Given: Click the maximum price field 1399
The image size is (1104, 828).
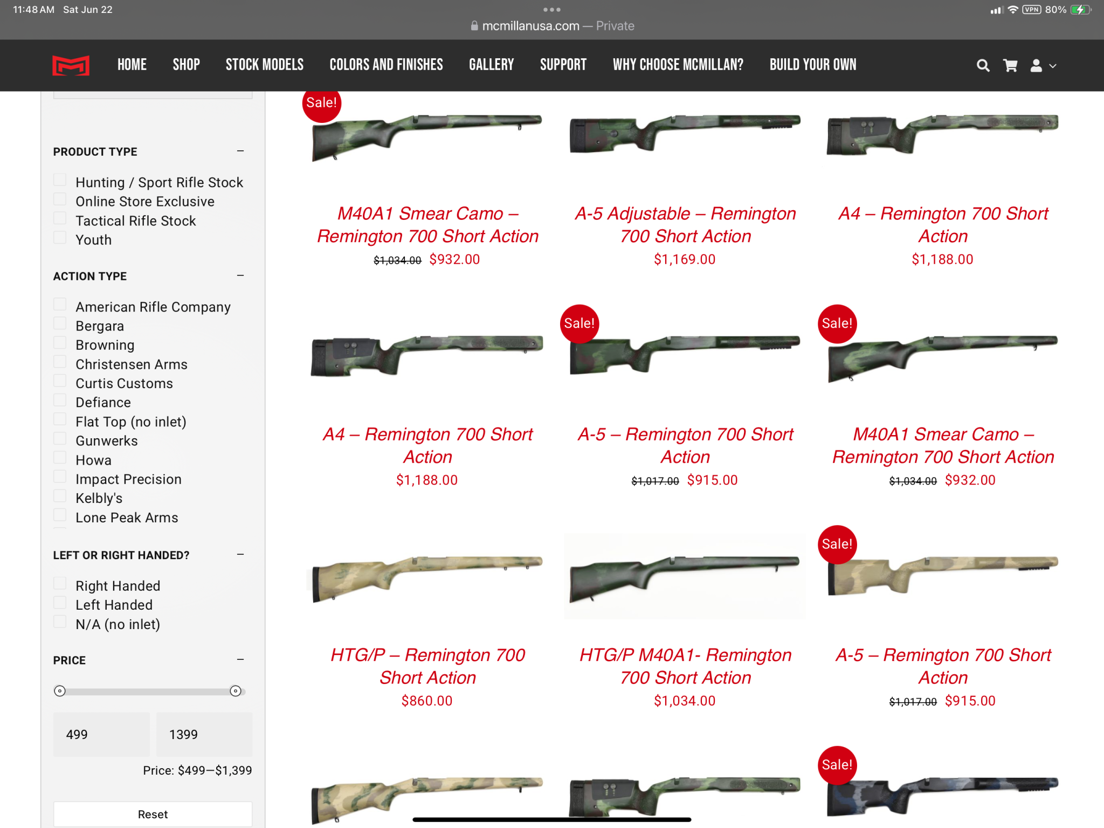Looking at the screenshot, I should (x=204, y=734).
